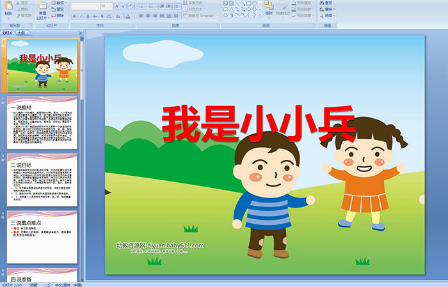Click the Delete (删除) slide button
Screen dimensions: 448x287
pos(58,15)
